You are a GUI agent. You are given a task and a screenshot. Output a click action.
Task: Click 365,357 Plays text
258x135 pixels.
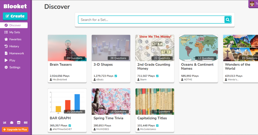coord(58,126)
